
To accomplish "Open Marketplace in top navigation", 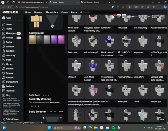I will point(52,12).
